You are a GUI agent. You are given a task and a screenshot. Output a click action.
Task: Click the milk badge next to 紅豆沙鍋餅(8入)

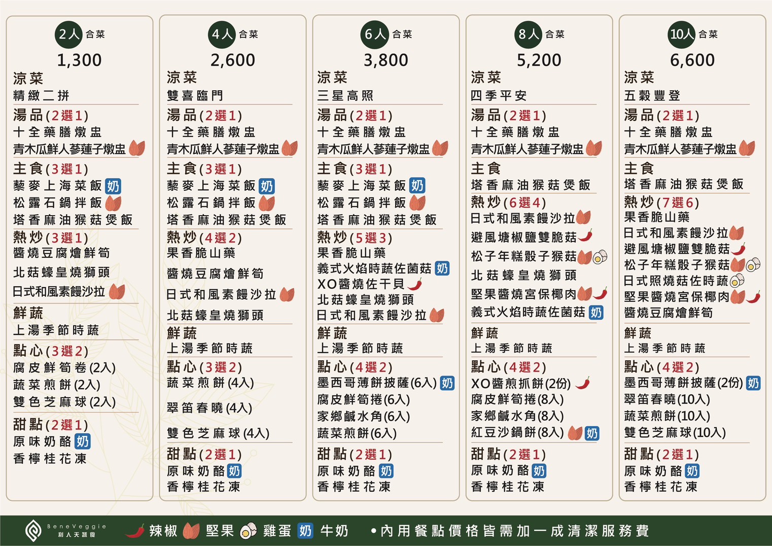tap(592, 433)
